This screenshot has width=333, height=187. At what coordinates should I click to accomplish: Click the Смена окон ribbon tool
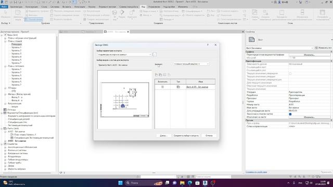254,15
